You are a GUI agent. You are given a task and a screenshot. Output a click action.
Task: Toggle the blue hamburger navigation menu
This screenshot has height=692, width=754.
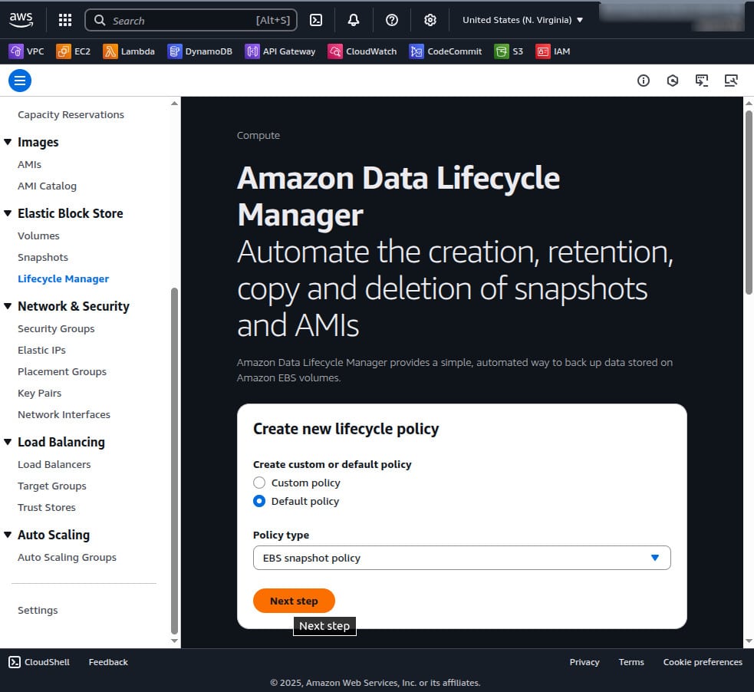coord(20,80)
